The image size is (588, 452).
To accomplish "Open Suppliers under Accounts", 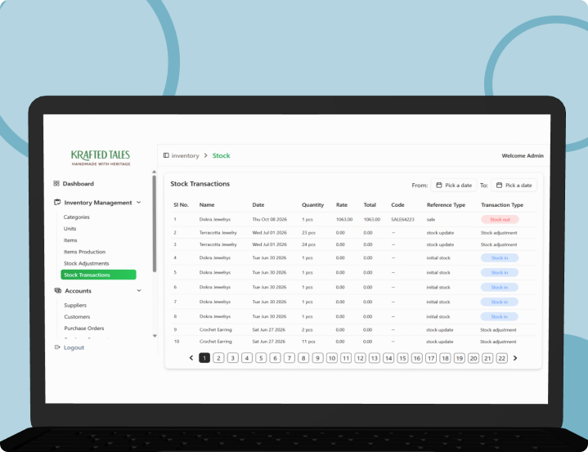I will pos(75,305).
